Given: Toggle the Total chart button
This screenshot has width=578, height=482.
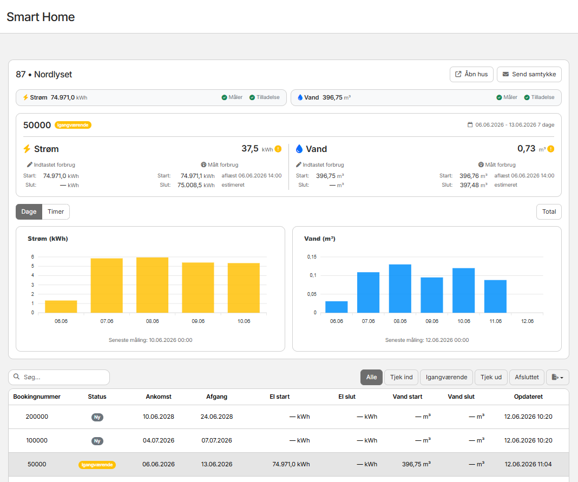Looking at the screenshot, I should click(549, 212).
